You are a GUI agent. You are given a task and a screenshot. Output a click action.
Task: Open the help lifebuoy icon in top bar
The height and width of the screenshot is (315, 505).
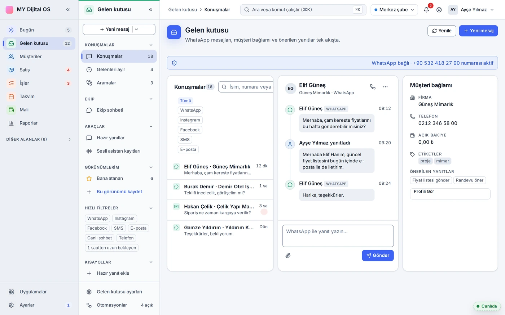pyautogui.click(x=439, y=10)
